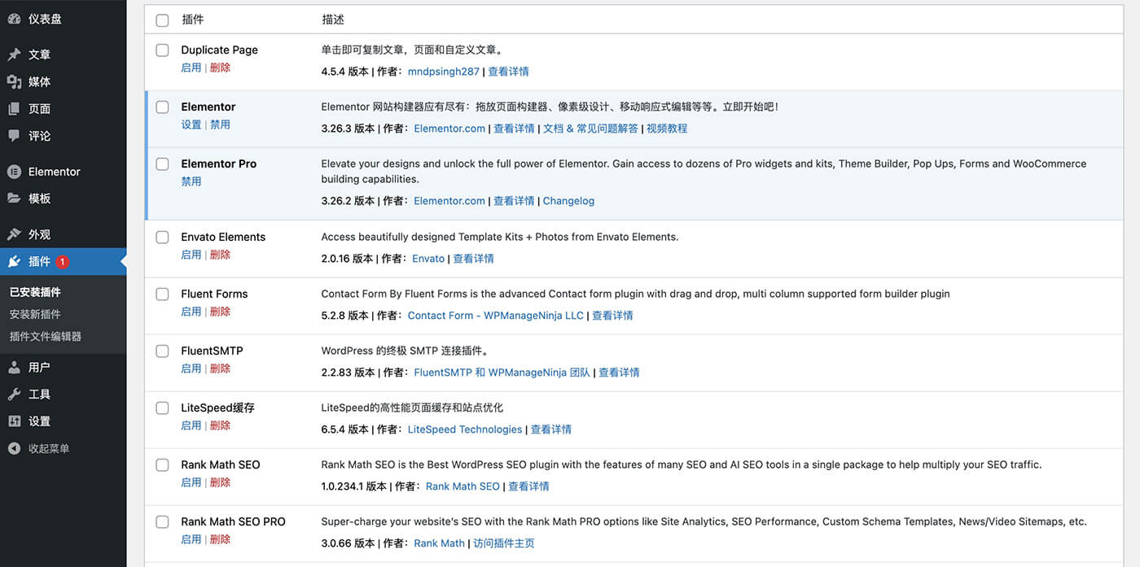Check the Rank Math SEO PRO checkbox
The width and height of the screenshot is (1140, 567).
coord(162,522)
